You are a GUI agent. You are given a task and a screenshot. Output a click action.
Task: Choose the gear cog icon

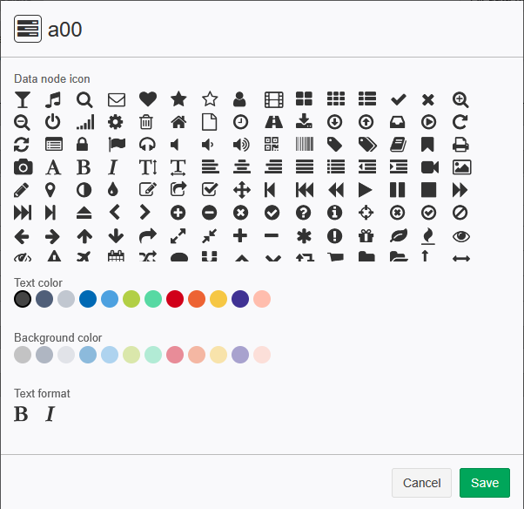pos(115,122)
